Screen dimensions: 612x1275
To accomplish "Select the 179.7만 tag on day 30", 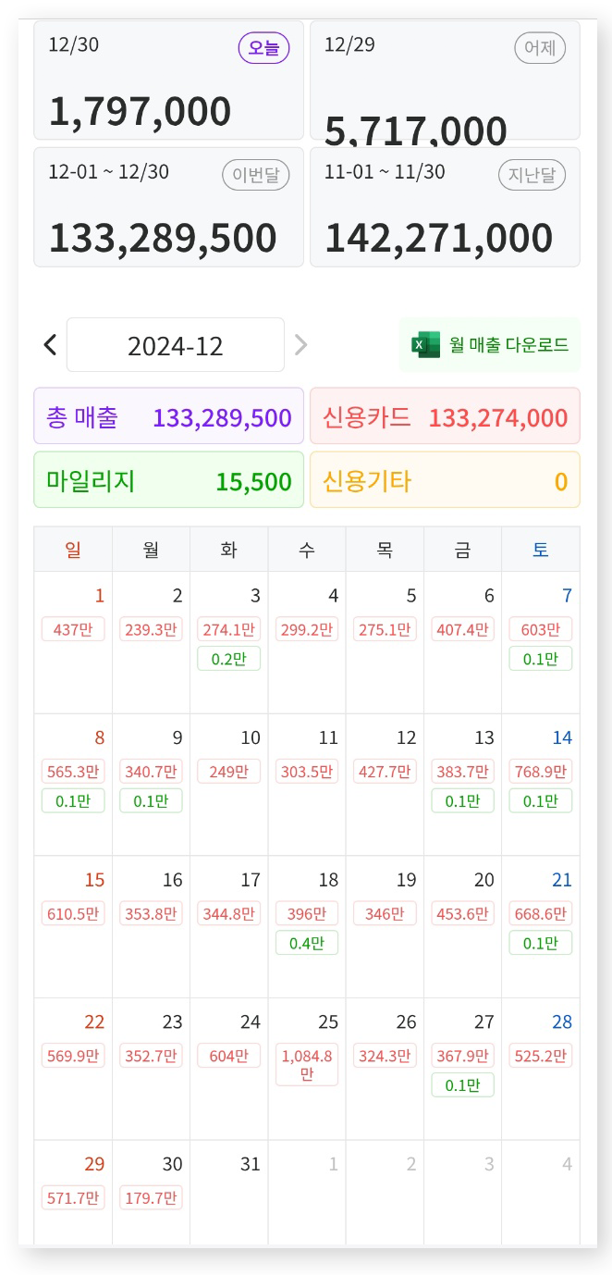I will [x=151, y=1197].
